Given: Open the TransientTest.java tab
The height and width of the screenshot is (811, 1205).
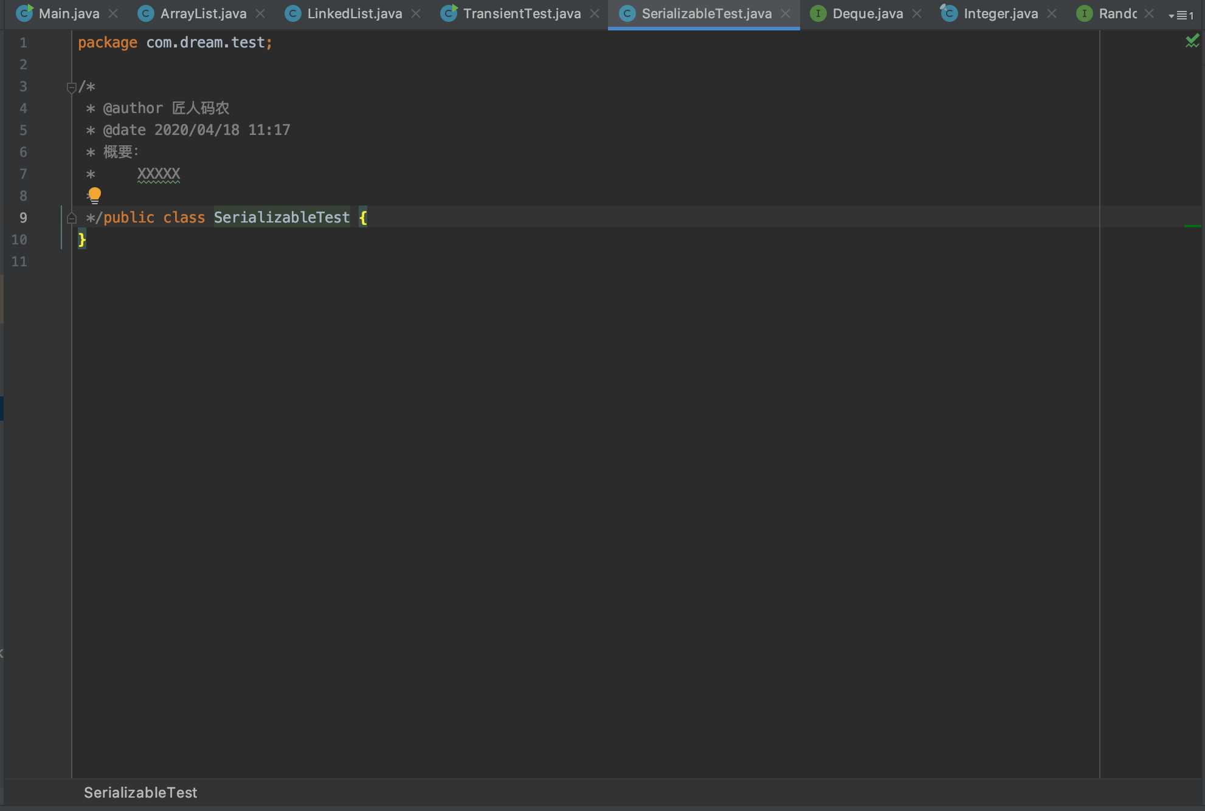Looking at the screenshot, I should [522, 13].
